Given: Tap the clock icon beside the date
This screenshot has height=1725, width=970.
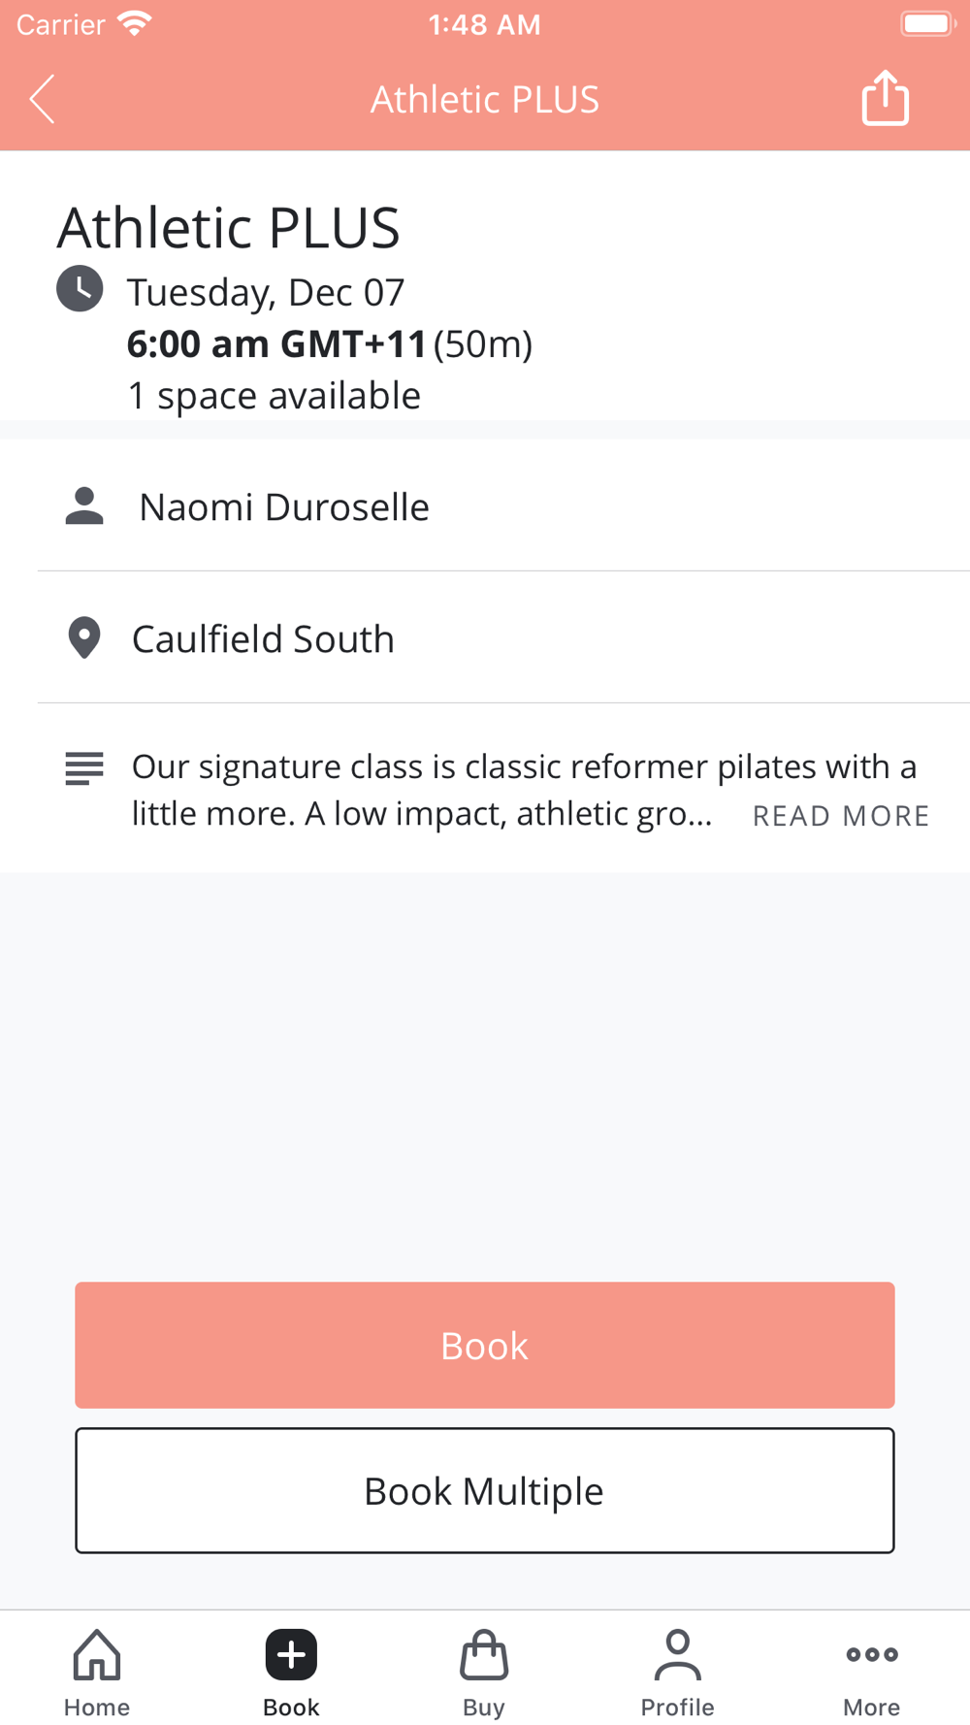Looking at the screenshot, I should (80, 289).
